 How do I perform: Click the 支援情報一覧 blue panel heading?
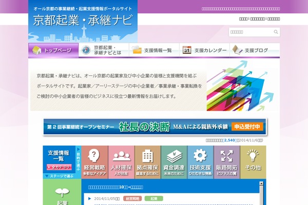point(59,156)
